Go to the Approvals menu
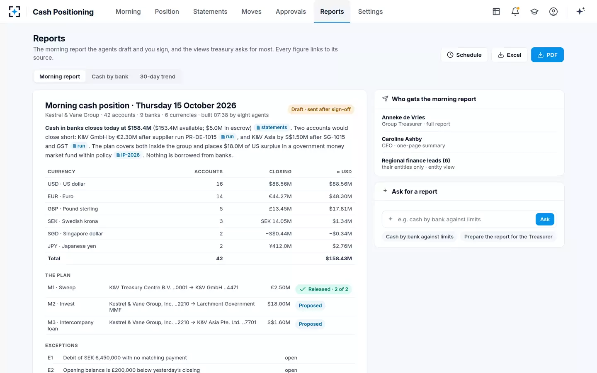Screen dimensions: 597x373 coord(291,12)
